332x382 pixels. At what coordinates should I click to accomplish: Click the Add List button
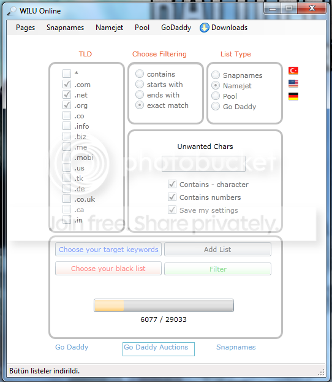[217, 249]
